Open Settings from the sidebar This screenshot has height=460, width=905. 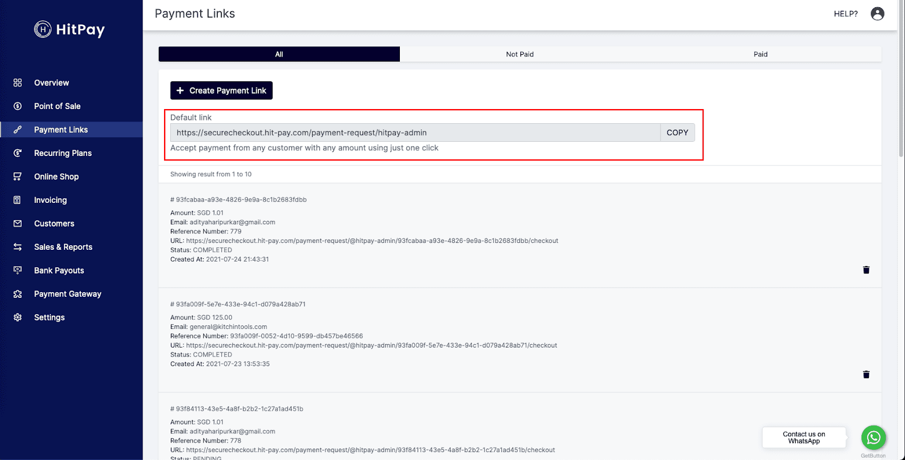tap(49, 317)
